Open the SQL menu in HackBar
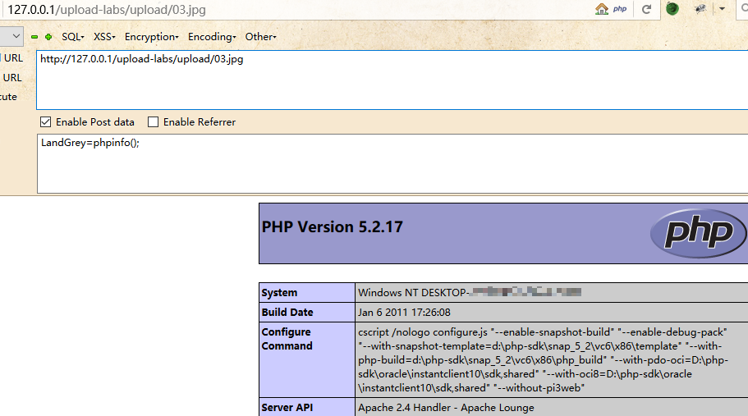 (72, 37)
